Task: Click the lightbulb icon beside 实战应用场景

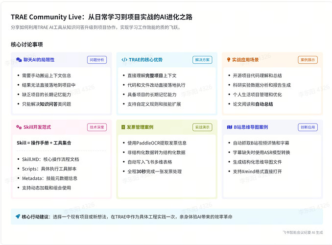Action: [229, 60]
